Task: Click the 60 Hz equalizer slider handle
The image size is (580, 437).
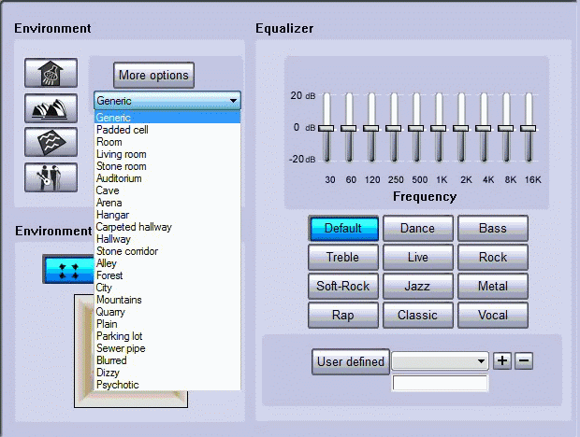Action: pos(348,128)
